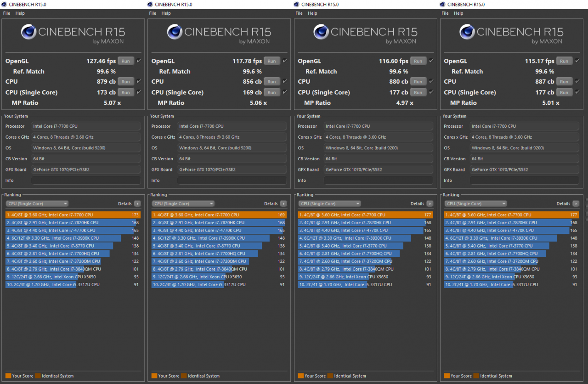Image resolution: width=588 pixels, height=384 pixels.
Task: Expand ranking dropdown in the 856 cb window
Action: (x=183, y=203)
